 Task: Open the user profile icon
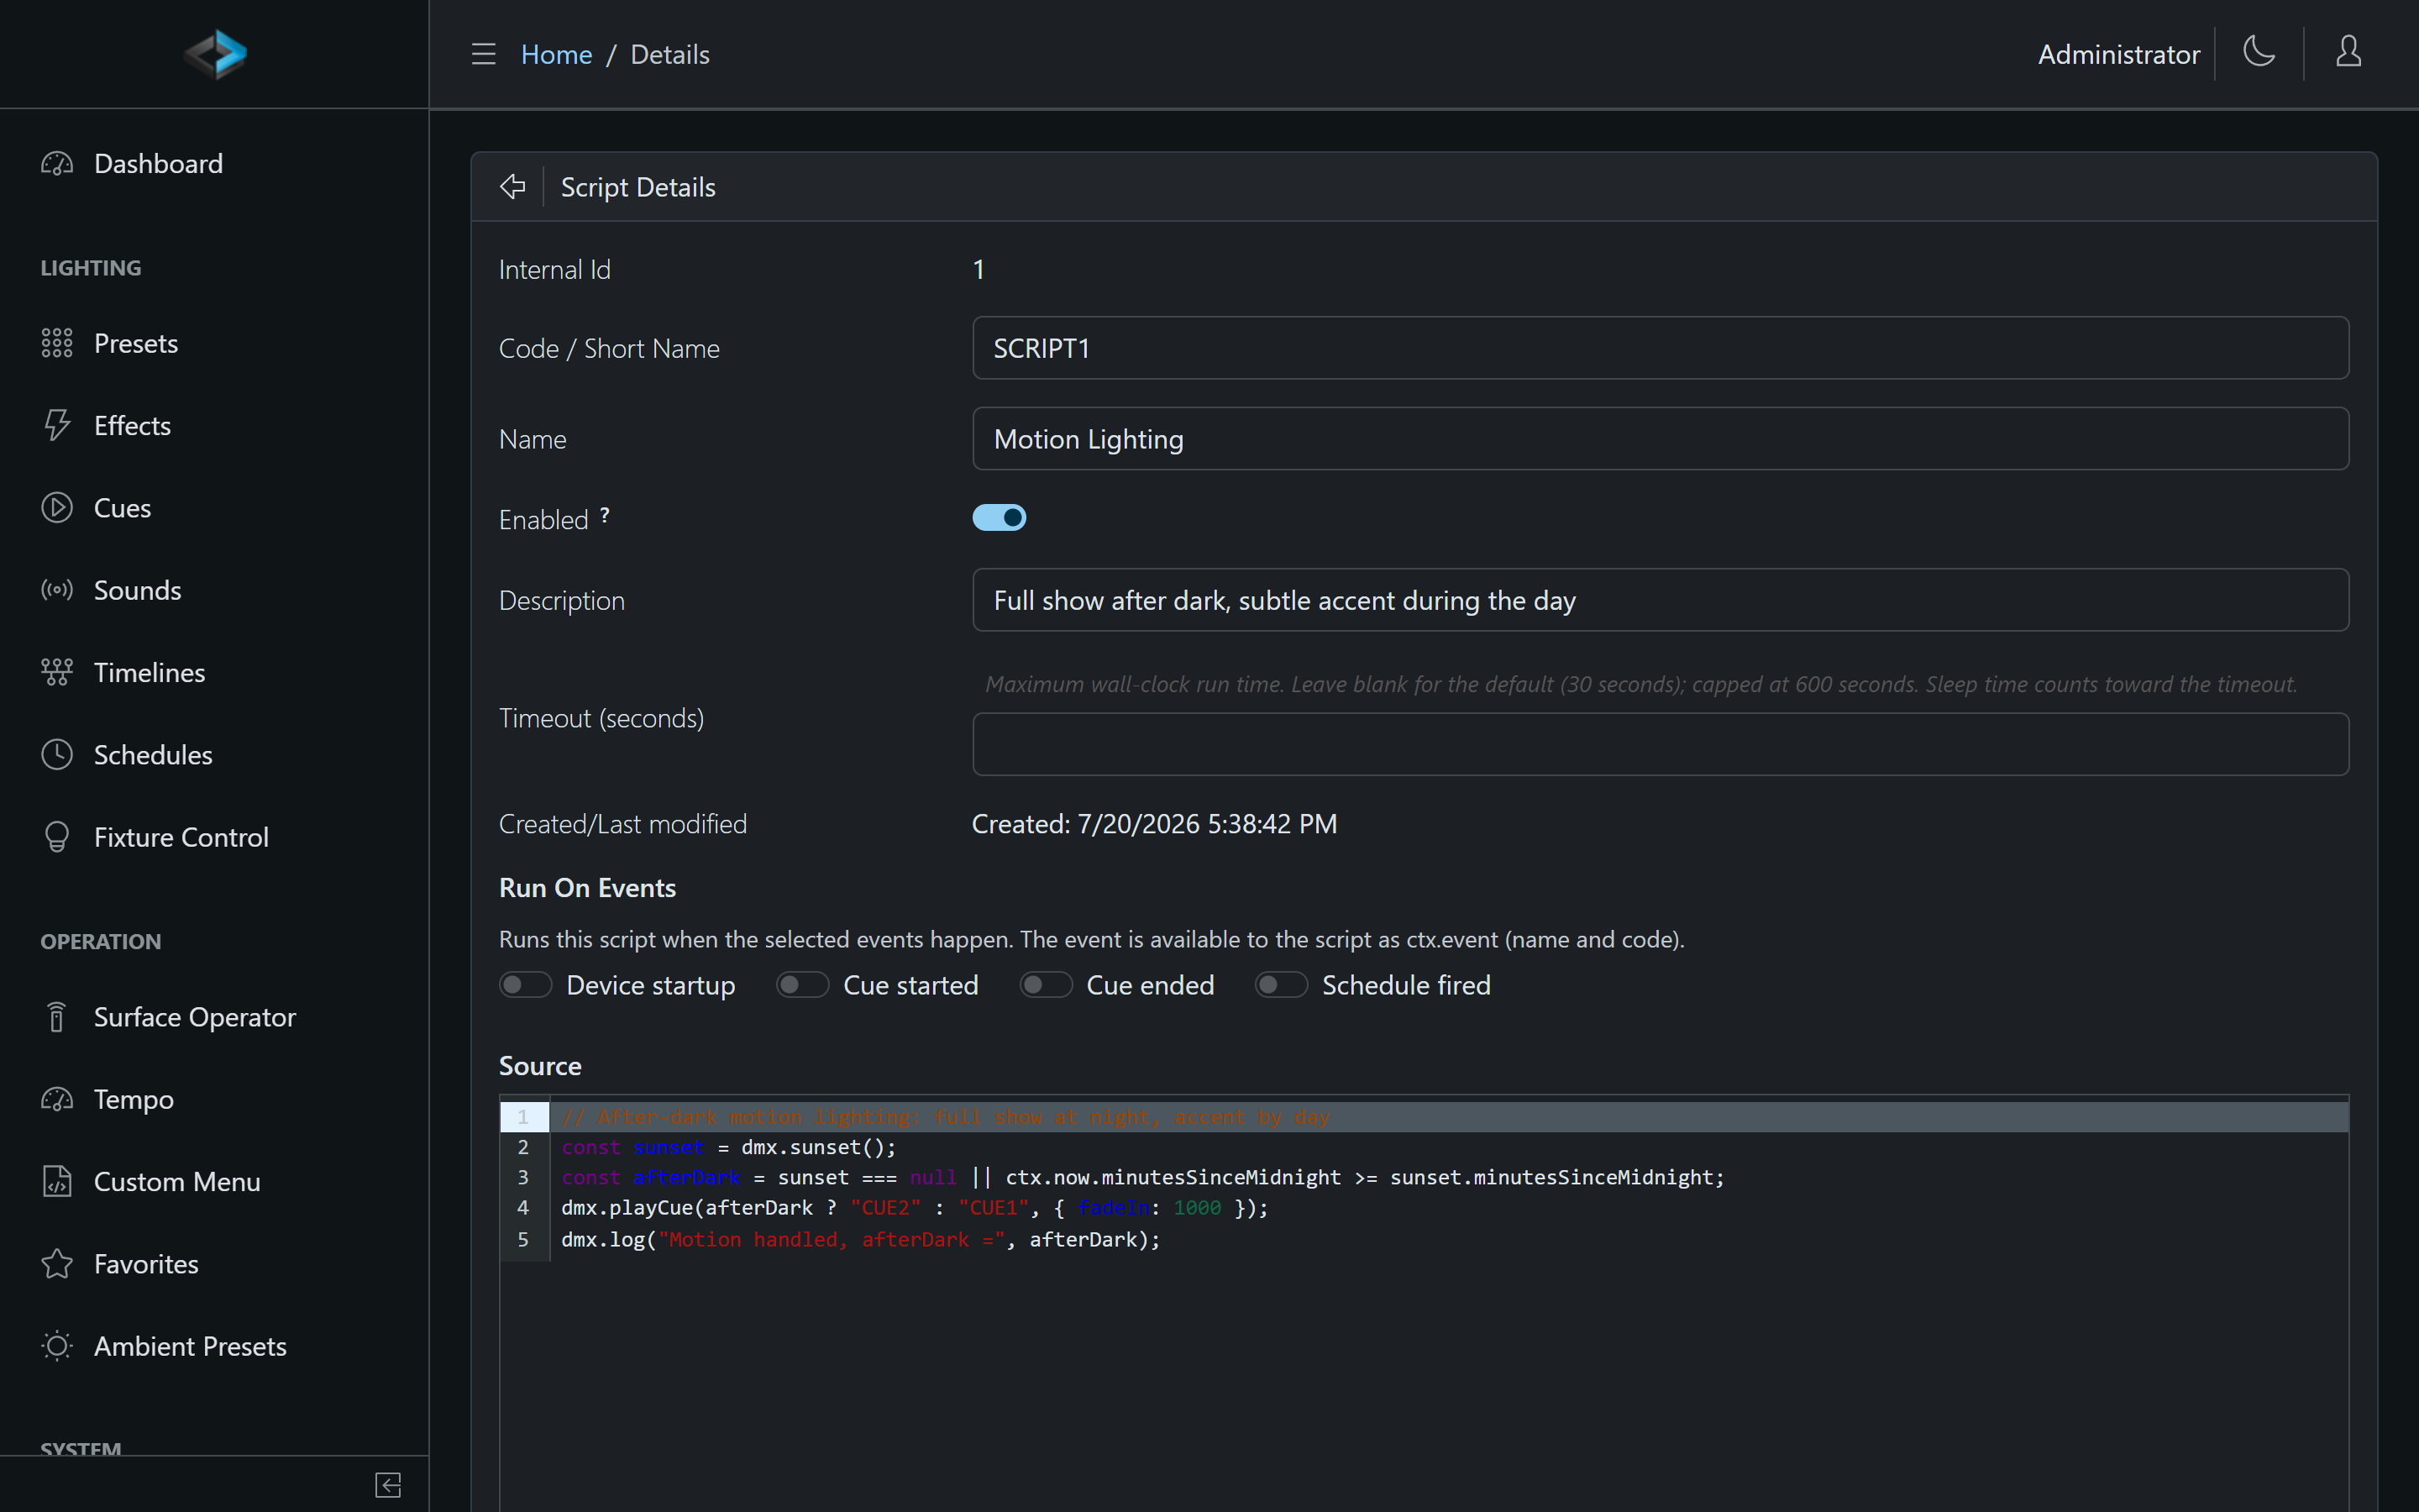(2348, 52)
